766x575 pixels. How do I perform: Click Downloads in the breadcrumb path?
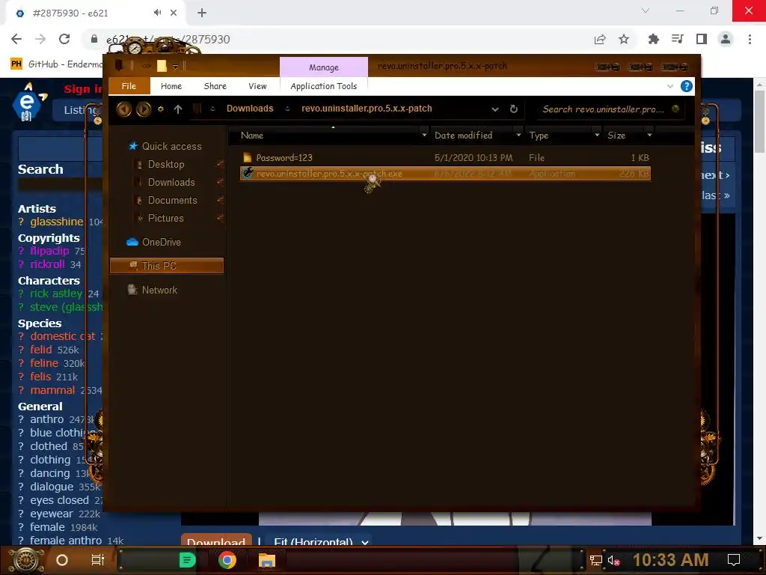pyautogui.click(x=250, y=109)
